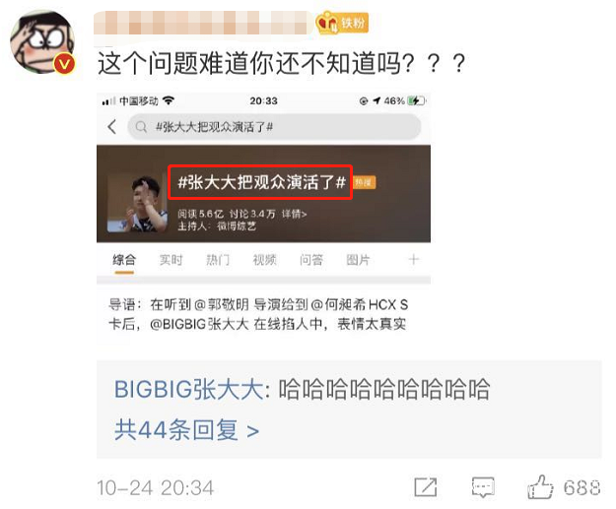Click the search field with #张大大把观众演活了#
The height and width of the screenshot is (509, 616).
coord(274,127)
